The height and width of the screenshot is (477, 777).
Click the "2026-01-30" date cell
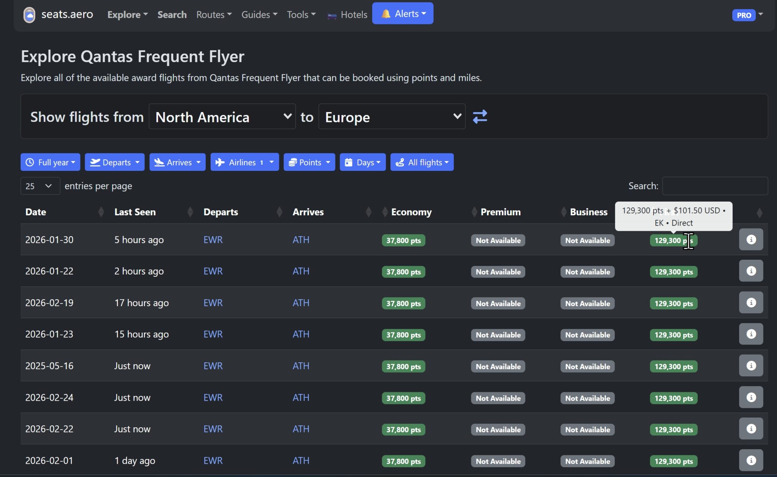point(49,240)
